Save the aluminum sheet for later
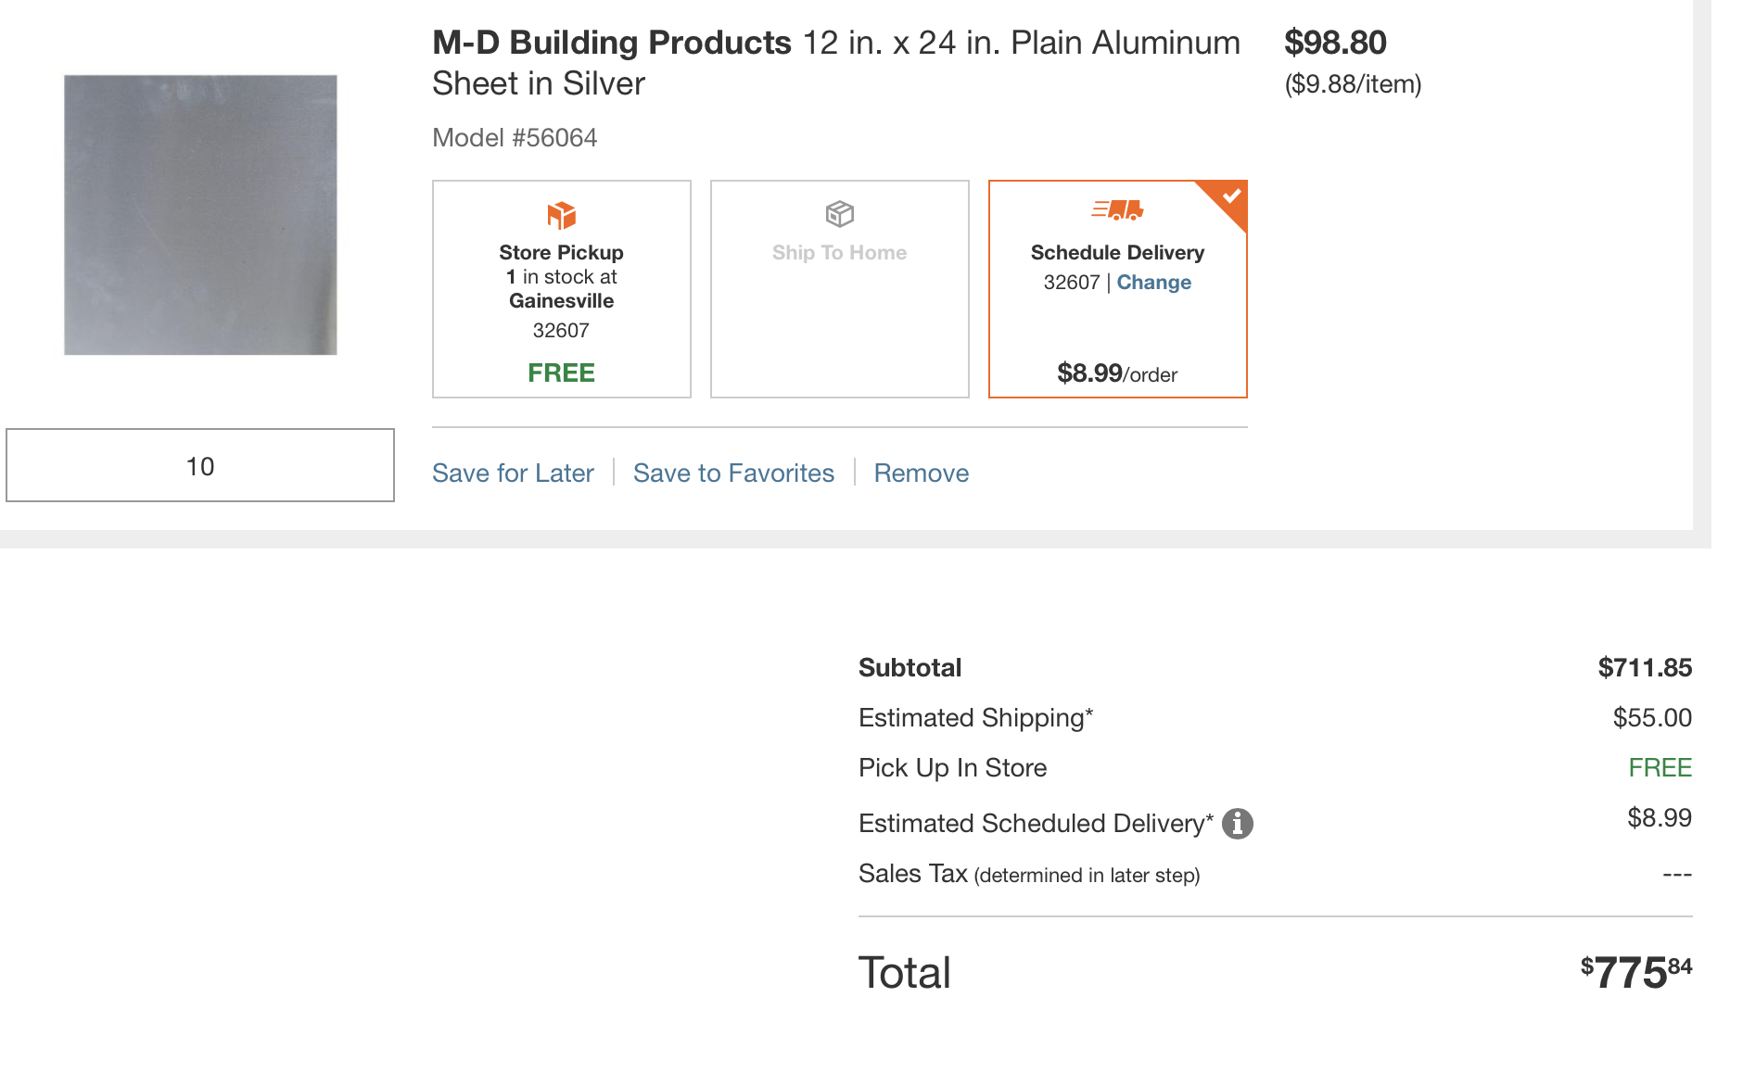 [513, 473]
